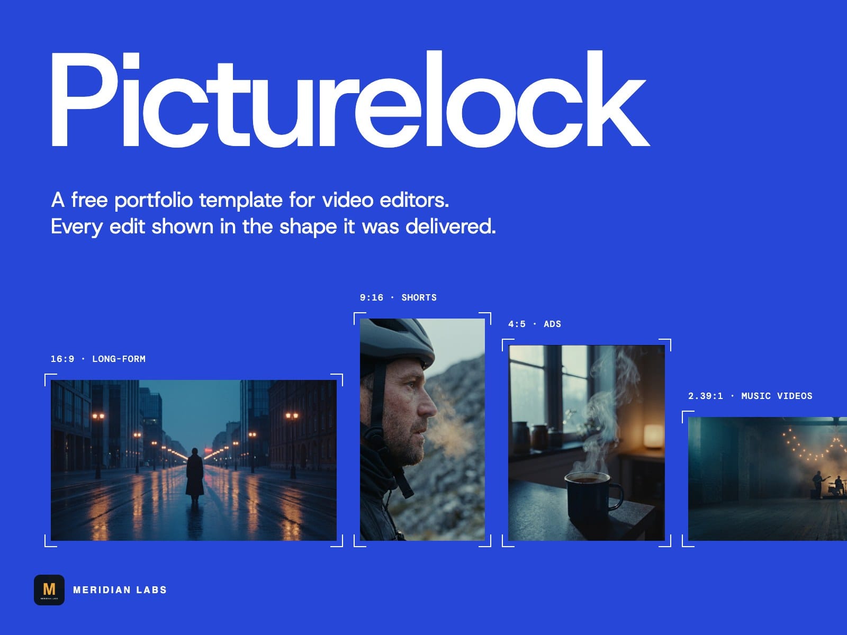The width and height of the screenshot is (847, 635).
Task: Open the 2.39:1 music video band thumbnail
Action: pyautogui.click(x=768, y=479)
